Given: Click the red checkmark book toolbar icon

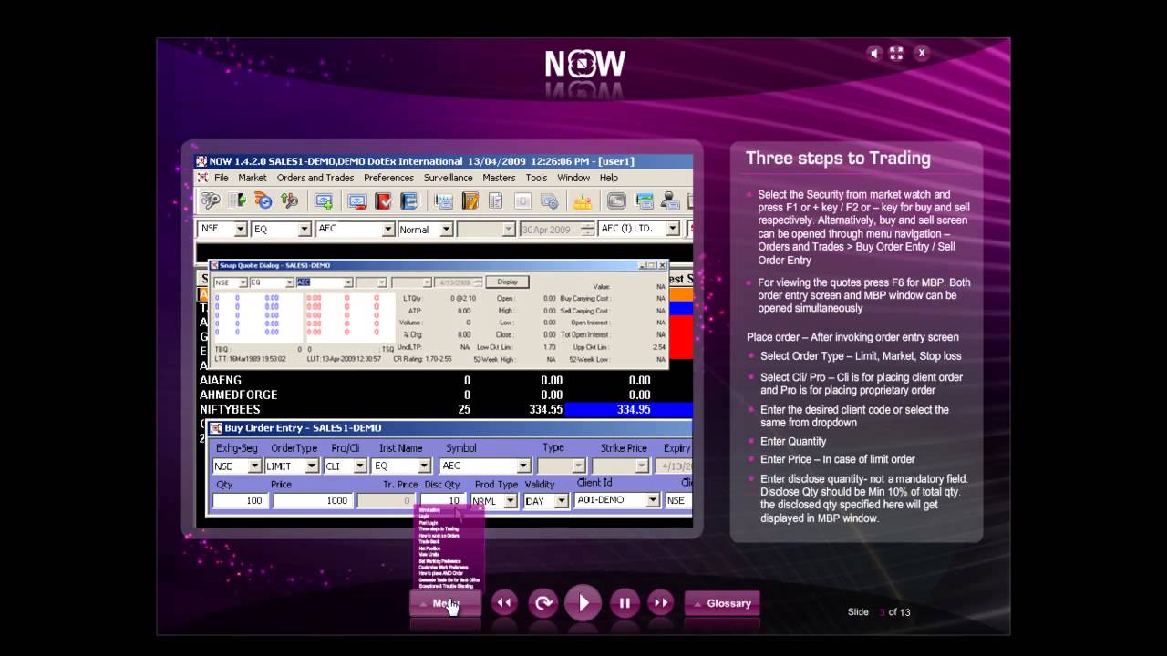Looking at the screenshot, I should click(383, 201).
